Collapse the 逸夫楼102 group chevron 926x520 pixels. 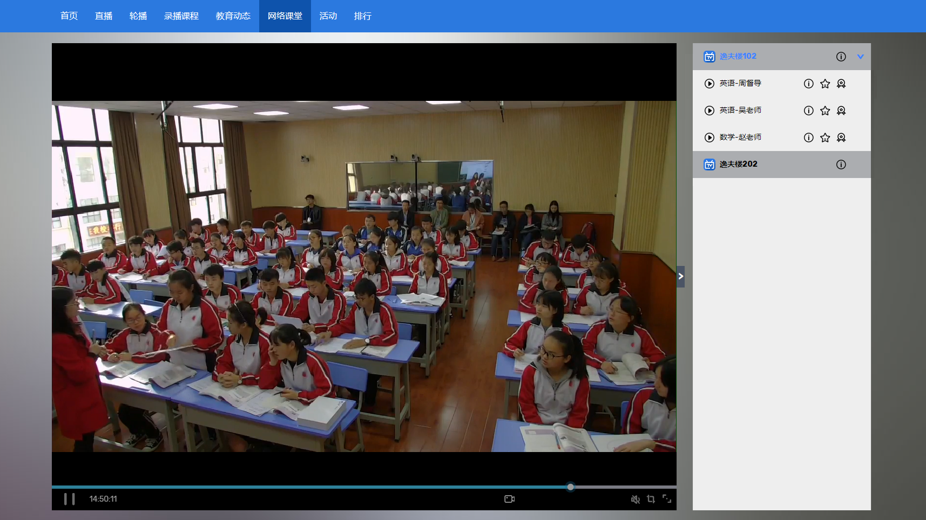coord(861,57)
